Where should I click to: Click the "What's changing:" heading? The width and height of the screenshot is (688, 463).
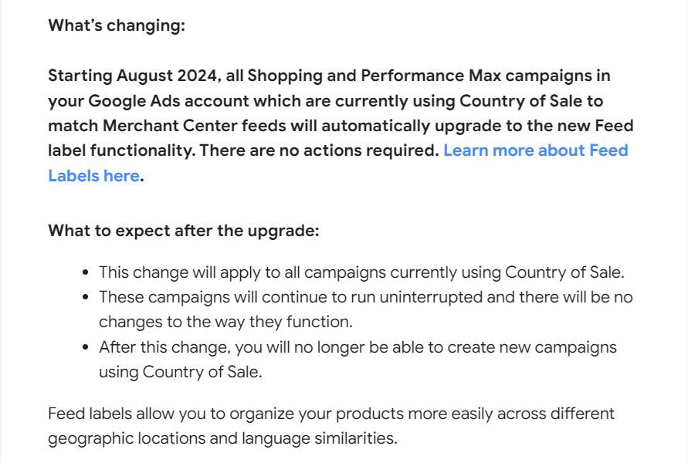coord(117,25)
